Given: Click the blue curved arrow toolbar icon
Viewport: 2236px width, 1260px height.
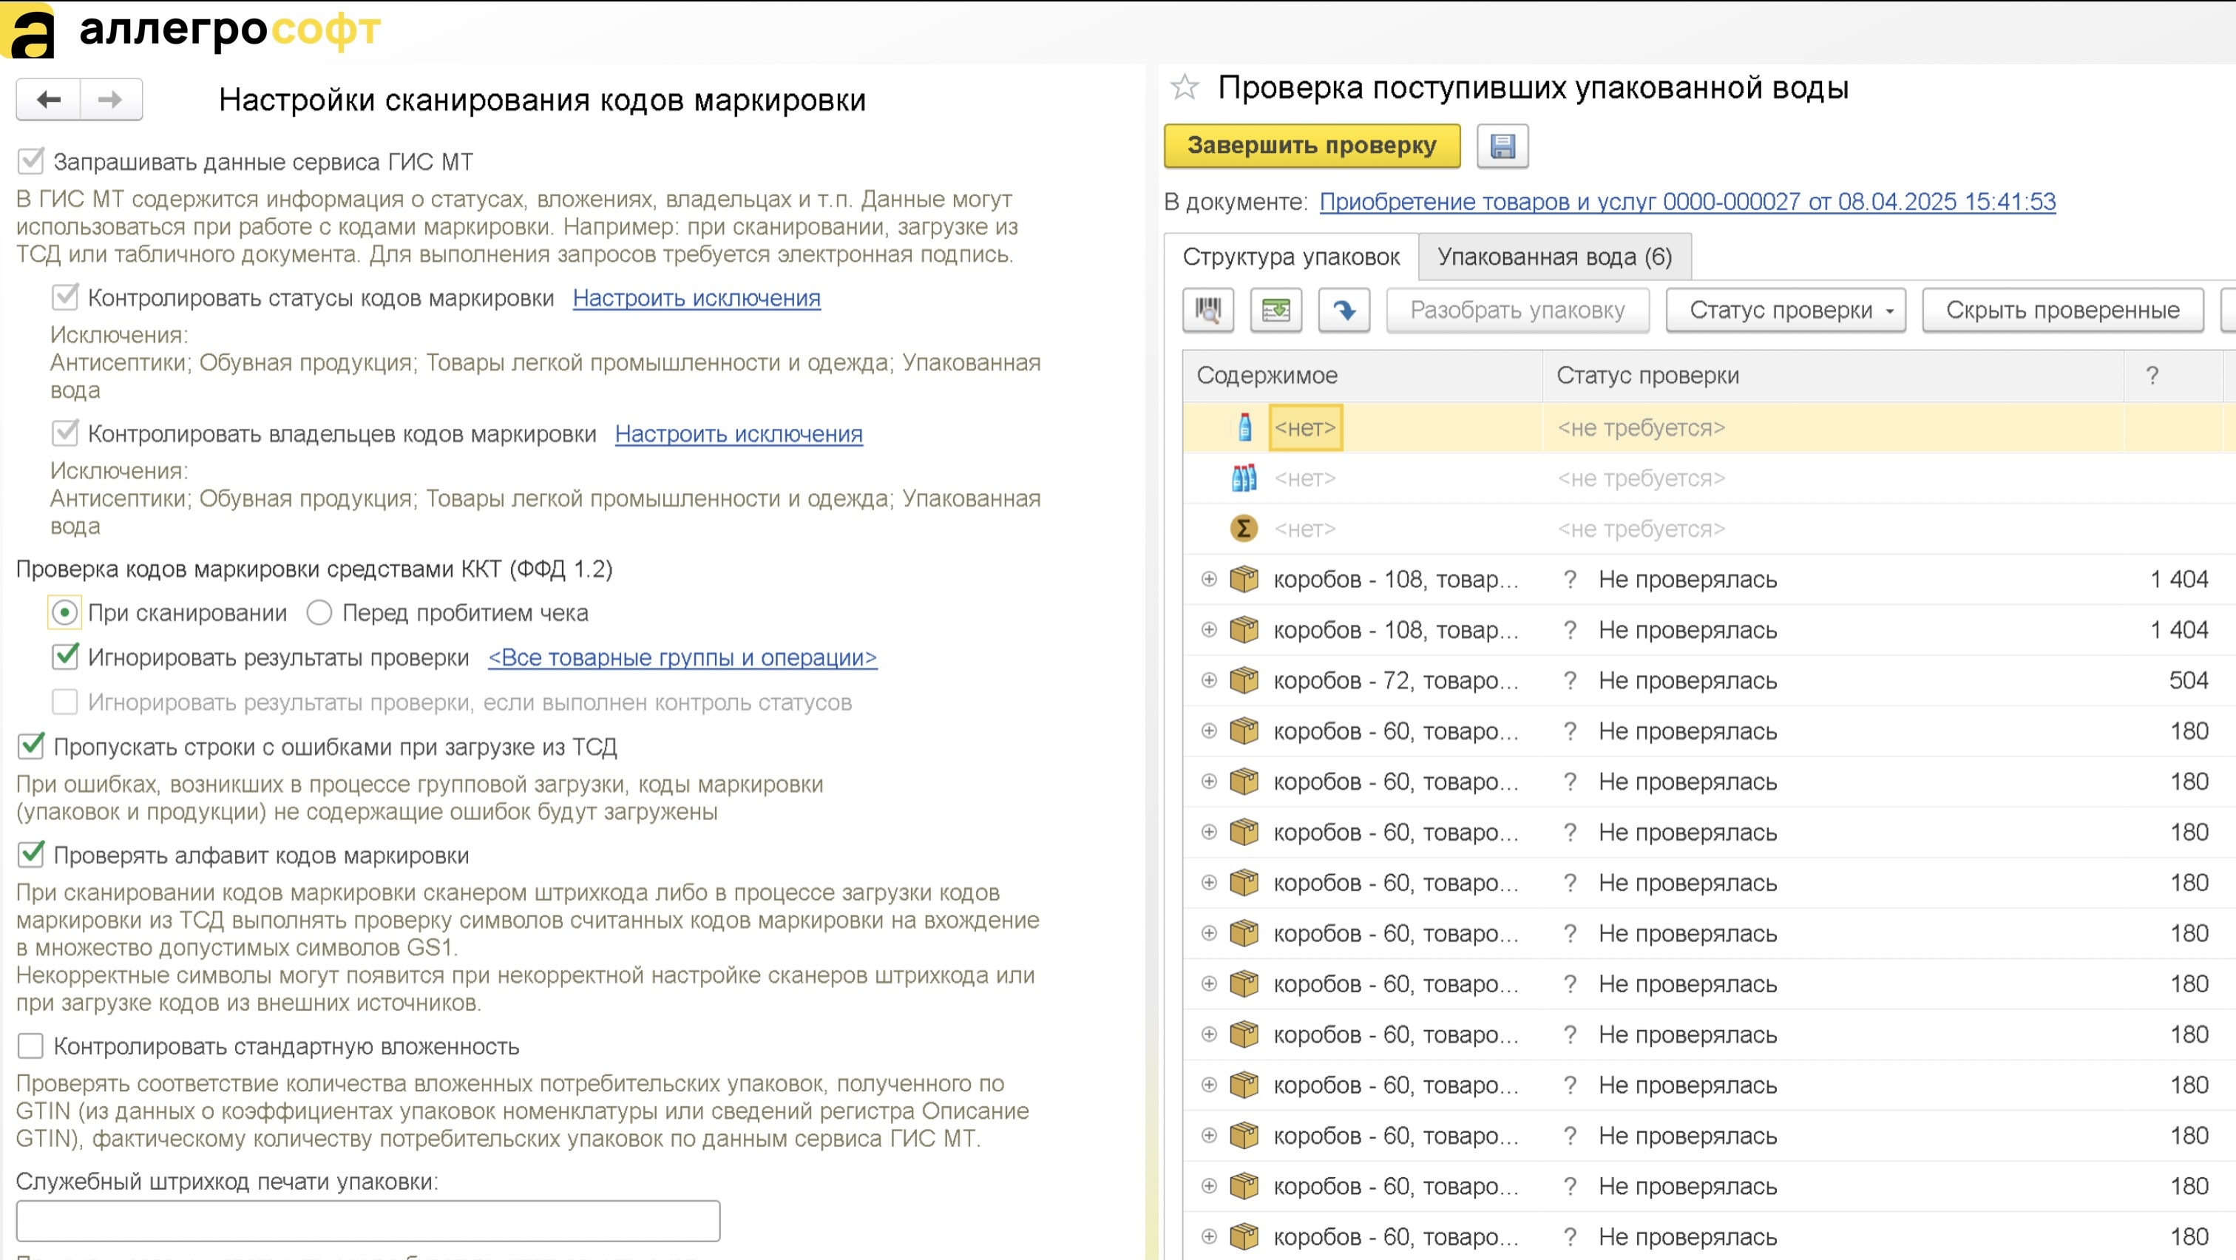Looking at the screenshot, I should point(1344,310).
